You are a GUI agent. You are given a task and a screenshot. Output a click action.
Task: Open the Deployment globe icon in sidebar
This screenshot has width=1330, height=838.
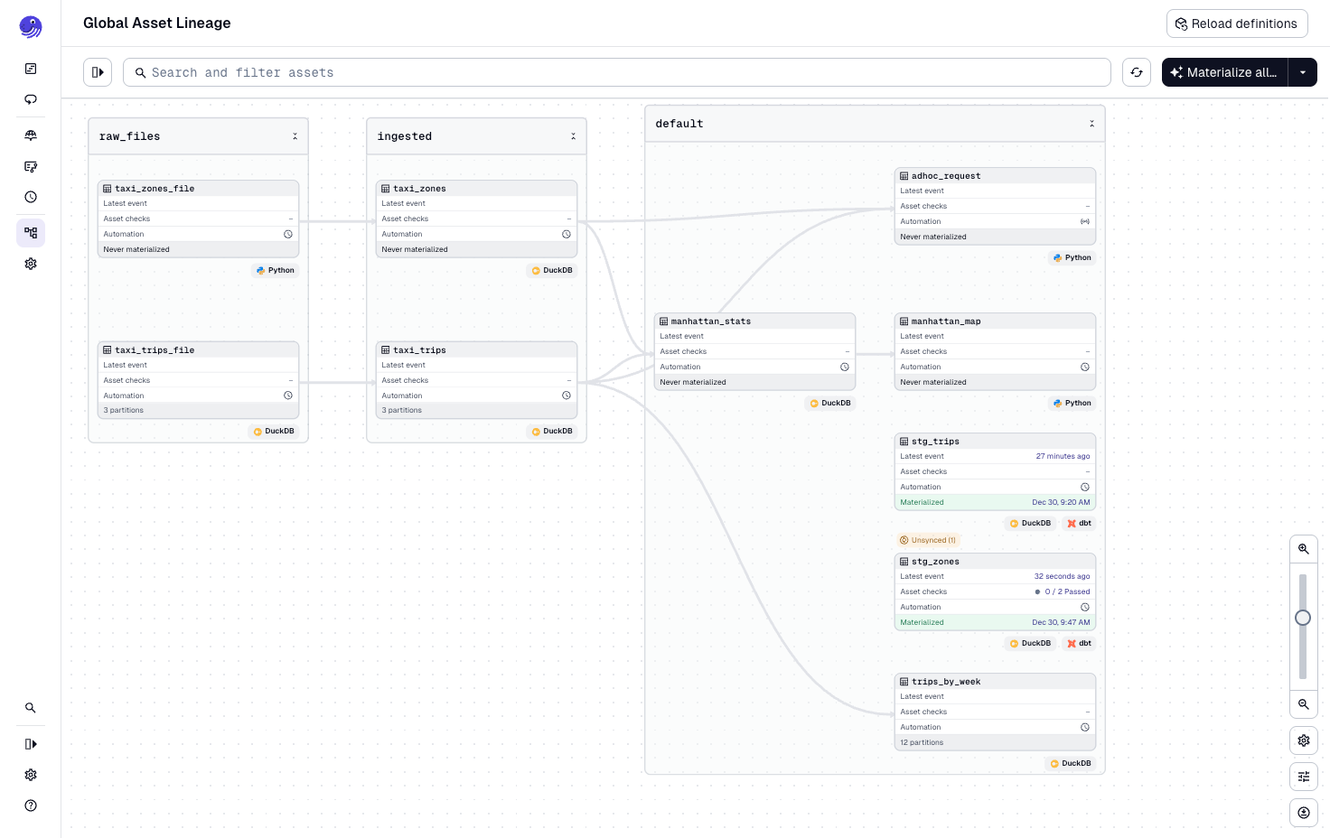[31, 135]
